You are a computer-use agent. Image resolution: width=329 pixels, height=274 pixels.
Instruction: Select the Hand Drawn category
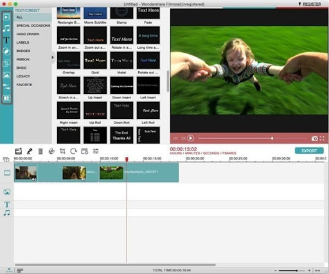pyautogui.click(x=28, y=34)
